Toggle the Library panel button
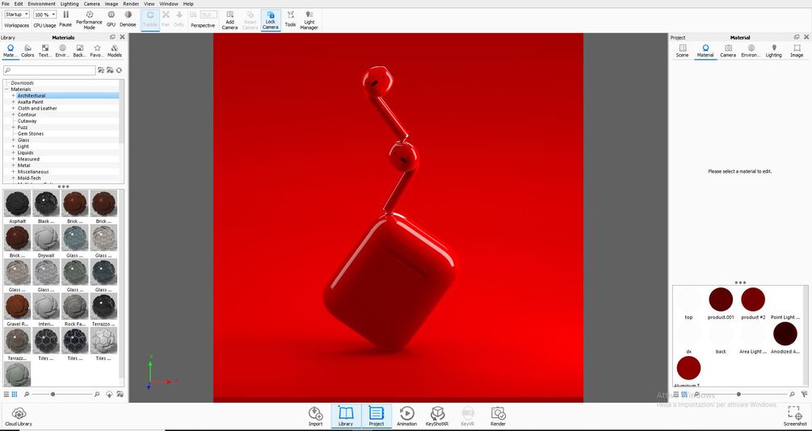Image resolution: width=812 pixels, height=431 pixels. tap(346, 416)
